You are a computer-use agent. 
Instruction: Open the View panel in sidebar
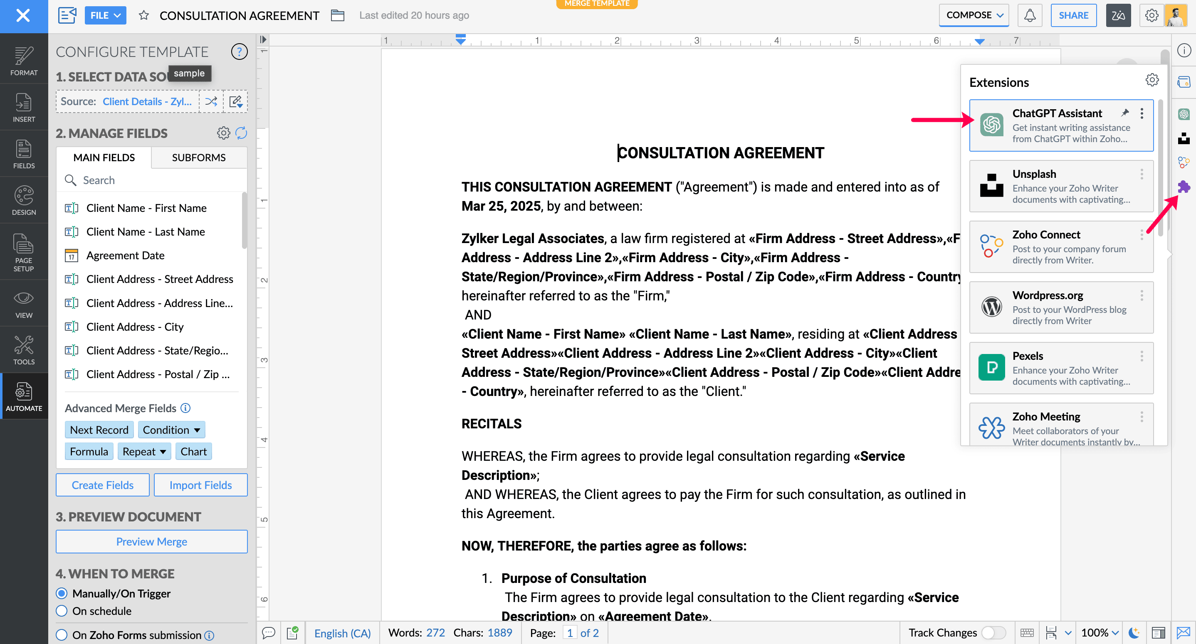click(x=24, y=304)
